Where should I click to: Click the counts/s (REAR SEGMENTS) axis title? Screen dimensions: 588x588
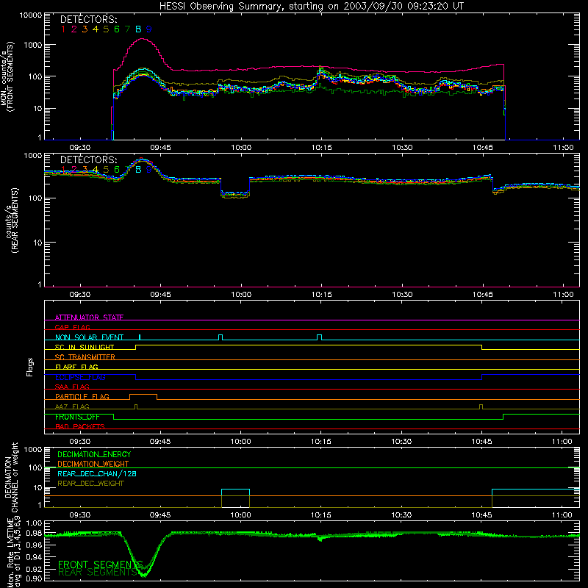point(12,220)
